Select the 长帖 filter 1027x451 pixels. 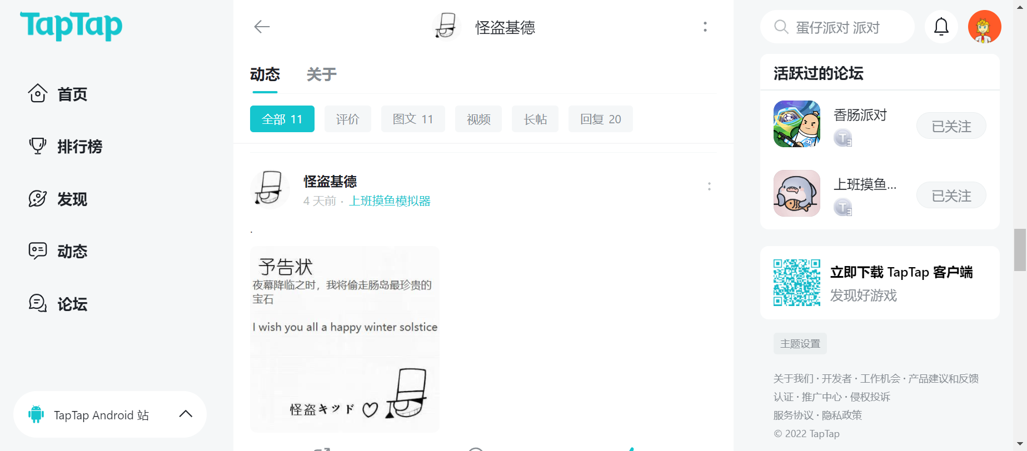point(535,119)
